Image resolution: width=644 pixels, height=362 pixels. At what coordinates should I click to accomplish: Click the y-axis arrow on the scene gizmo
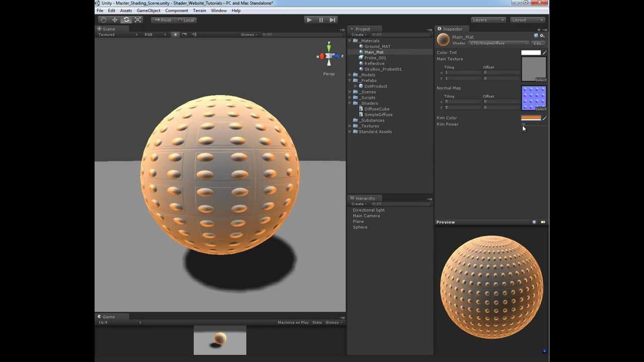click(x=329, y=47)
